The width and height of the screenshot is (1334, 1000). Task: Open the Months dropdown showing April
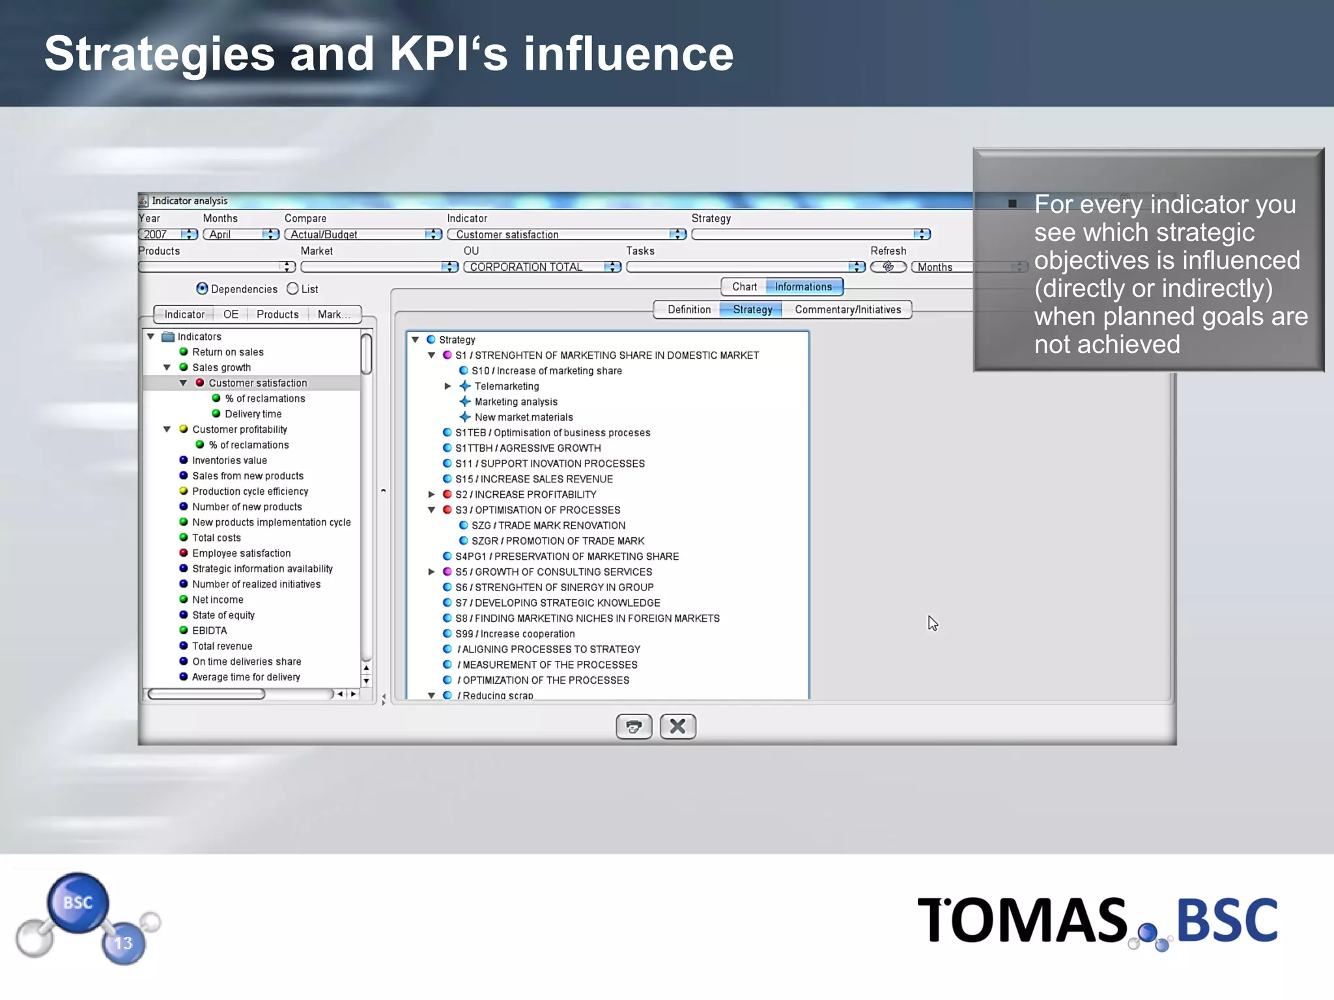pos(241,234)
